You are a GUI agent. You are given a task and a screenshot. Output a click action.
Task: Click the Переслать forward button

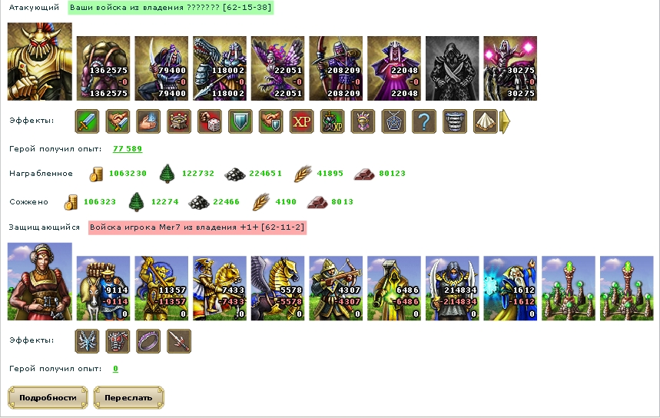coord(128,398)
